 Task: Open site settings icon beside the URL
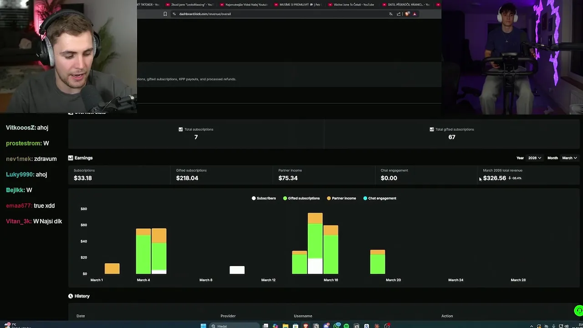coord(174,14)
